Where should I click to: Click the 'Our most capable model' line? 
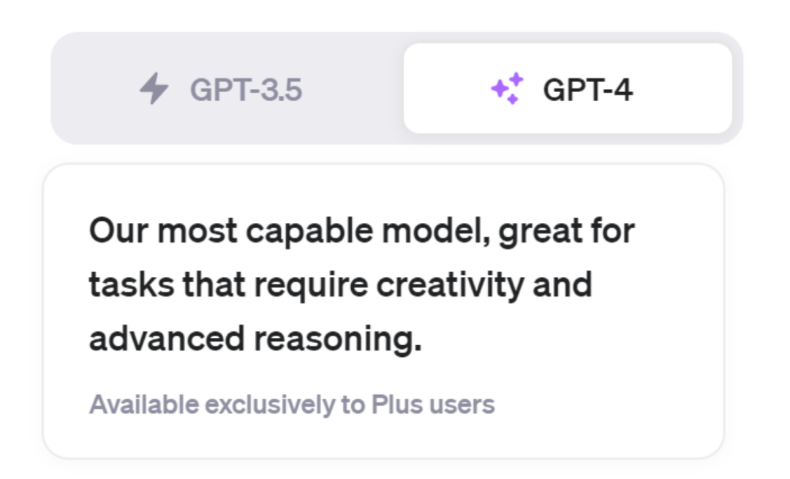point(362,232)
